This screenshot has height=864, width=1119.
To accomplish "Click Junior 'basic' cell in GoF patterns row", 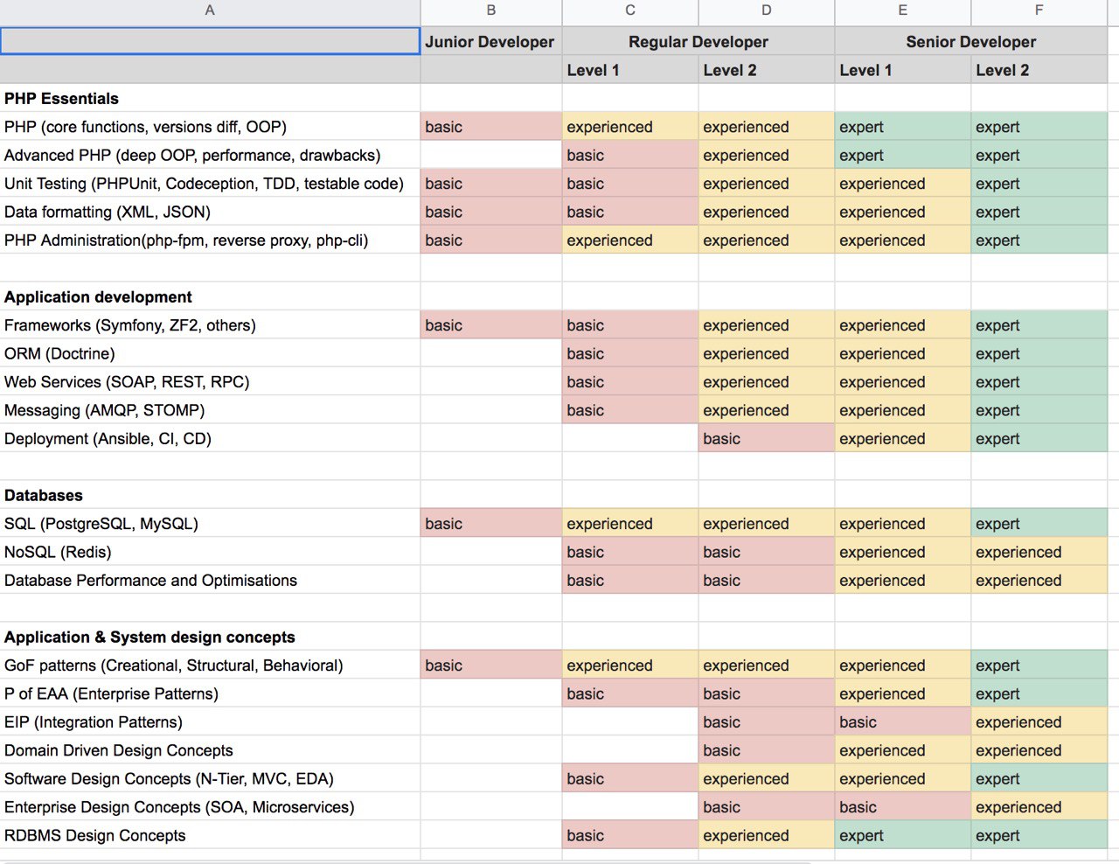I will 491,665.
